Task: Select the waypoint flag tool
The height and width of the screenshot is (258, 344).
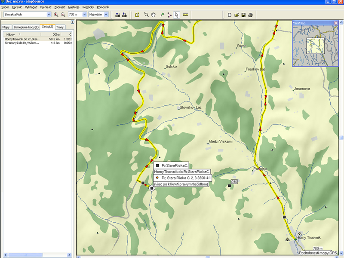Action: (x=162, y=15)
